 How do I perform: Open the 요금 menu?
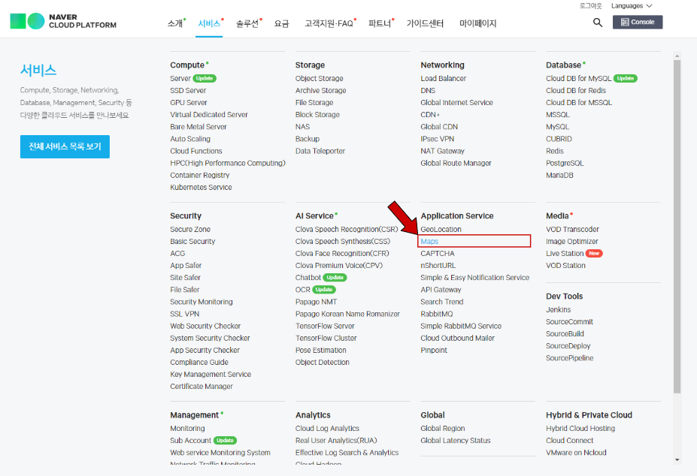281,23
